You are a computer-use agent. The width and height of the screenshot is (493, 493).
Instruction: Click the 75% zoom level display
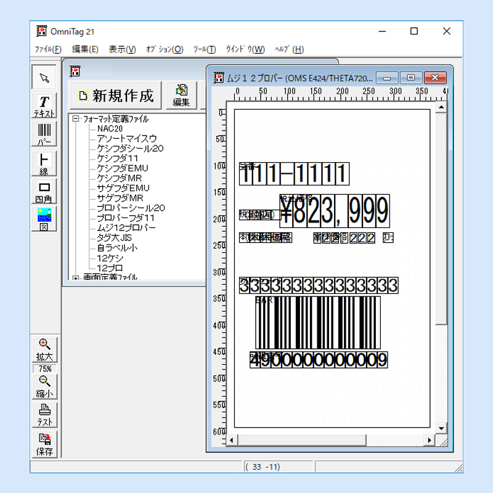coord(44,369)
